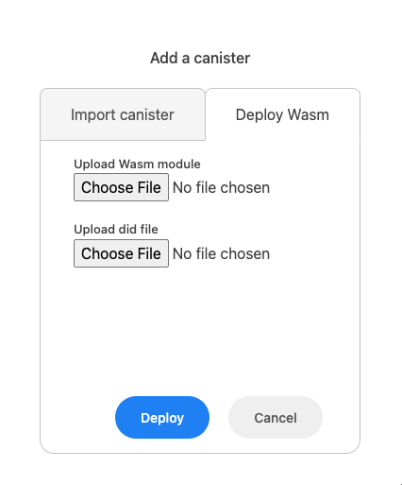This screenshot has height=485, width=402.
Task: Choose File for did file upload
Action: [x=121, y=253]
